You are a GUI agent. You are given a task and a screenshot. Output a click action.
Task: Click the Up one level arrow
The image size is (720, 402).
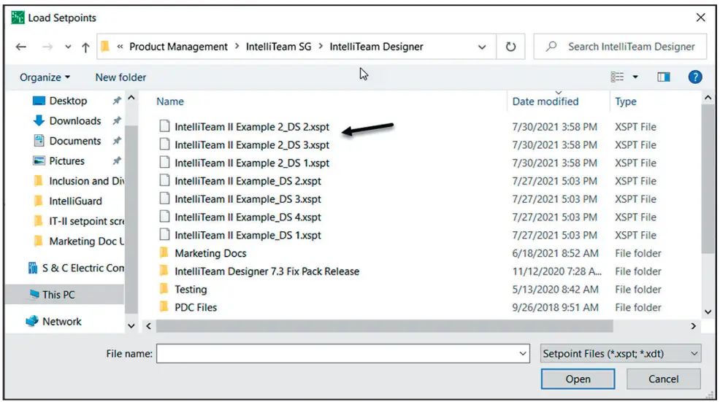[x=85, y=47]
